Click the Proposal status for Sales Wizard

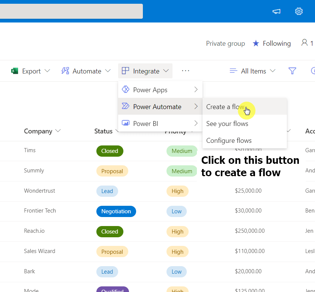click(x=112, y=252)
